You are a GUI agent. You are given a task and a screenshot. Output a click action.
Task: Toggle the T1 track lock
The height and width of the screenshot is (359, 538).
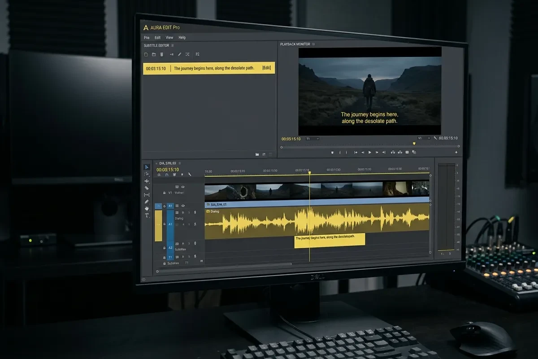pos(165,258)
